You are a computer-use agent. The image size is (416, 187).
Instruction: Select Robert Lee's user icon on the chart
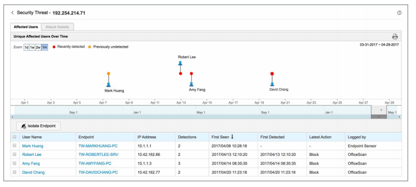(x=180, y=63)
